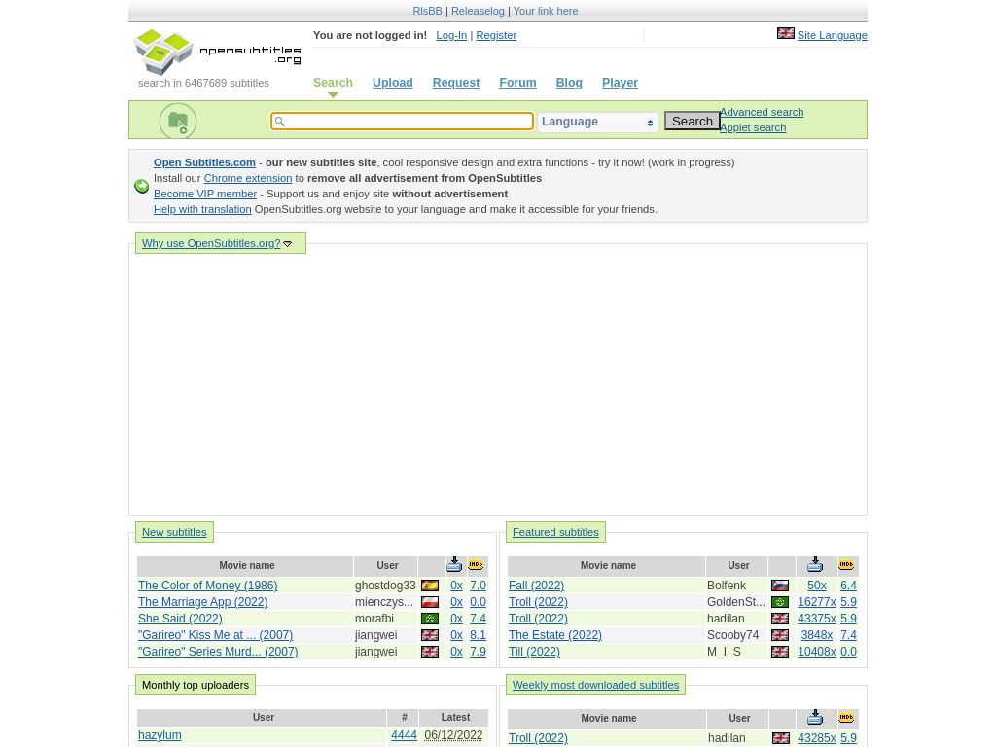
Task: Click Become VIP member link
Action: pyautogui.click(x=205, y=194)
